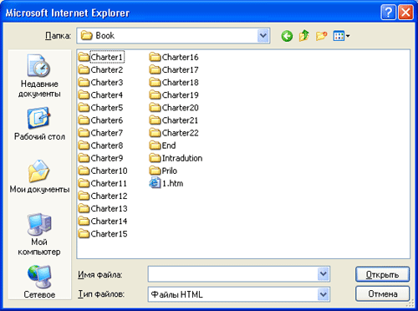The width and height of the screenshot is (418, 311).
Task: Open Мои документы in places bar
Action: (x=39, y=176)
